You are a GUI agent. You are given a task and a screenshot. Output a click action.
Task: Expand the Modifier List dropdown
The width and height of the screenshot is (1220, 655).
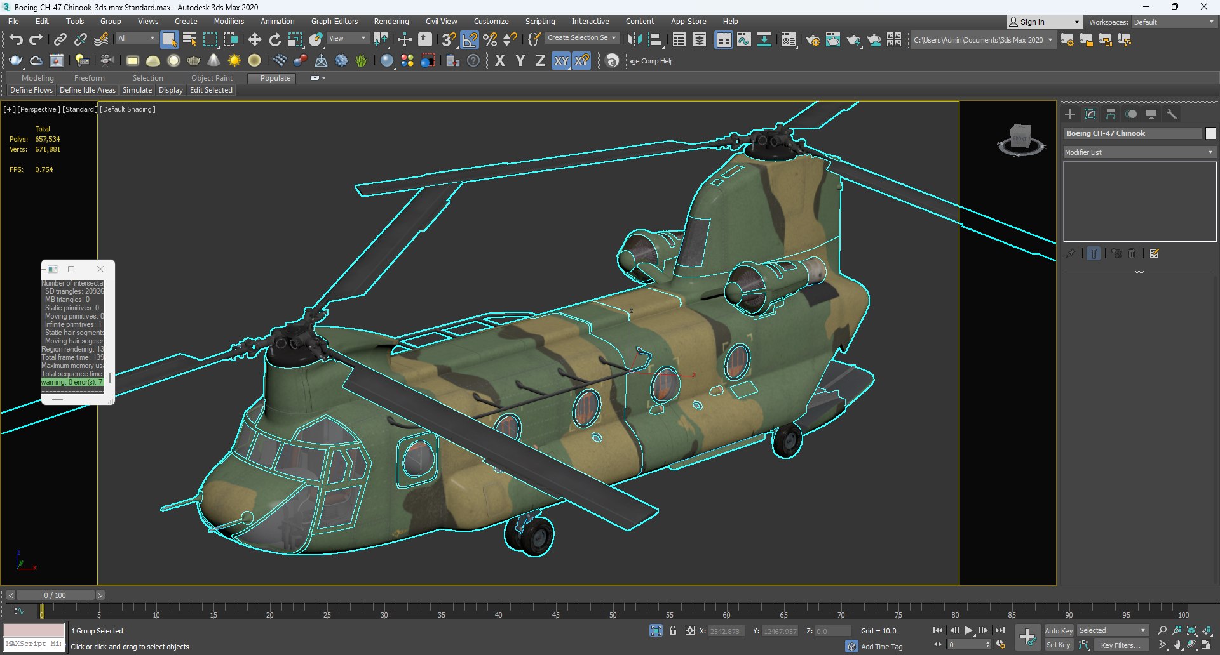[1140, 152]
